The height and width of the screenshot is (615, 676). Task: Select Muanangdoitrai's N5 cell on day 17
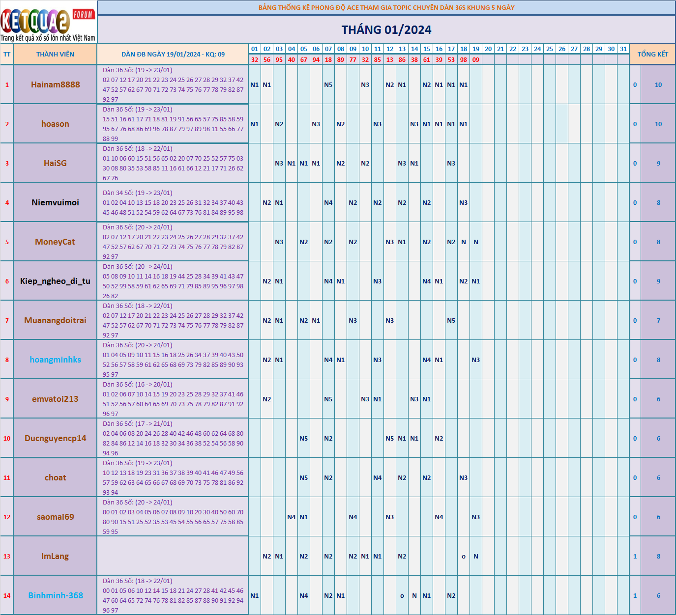coord(451,320)
